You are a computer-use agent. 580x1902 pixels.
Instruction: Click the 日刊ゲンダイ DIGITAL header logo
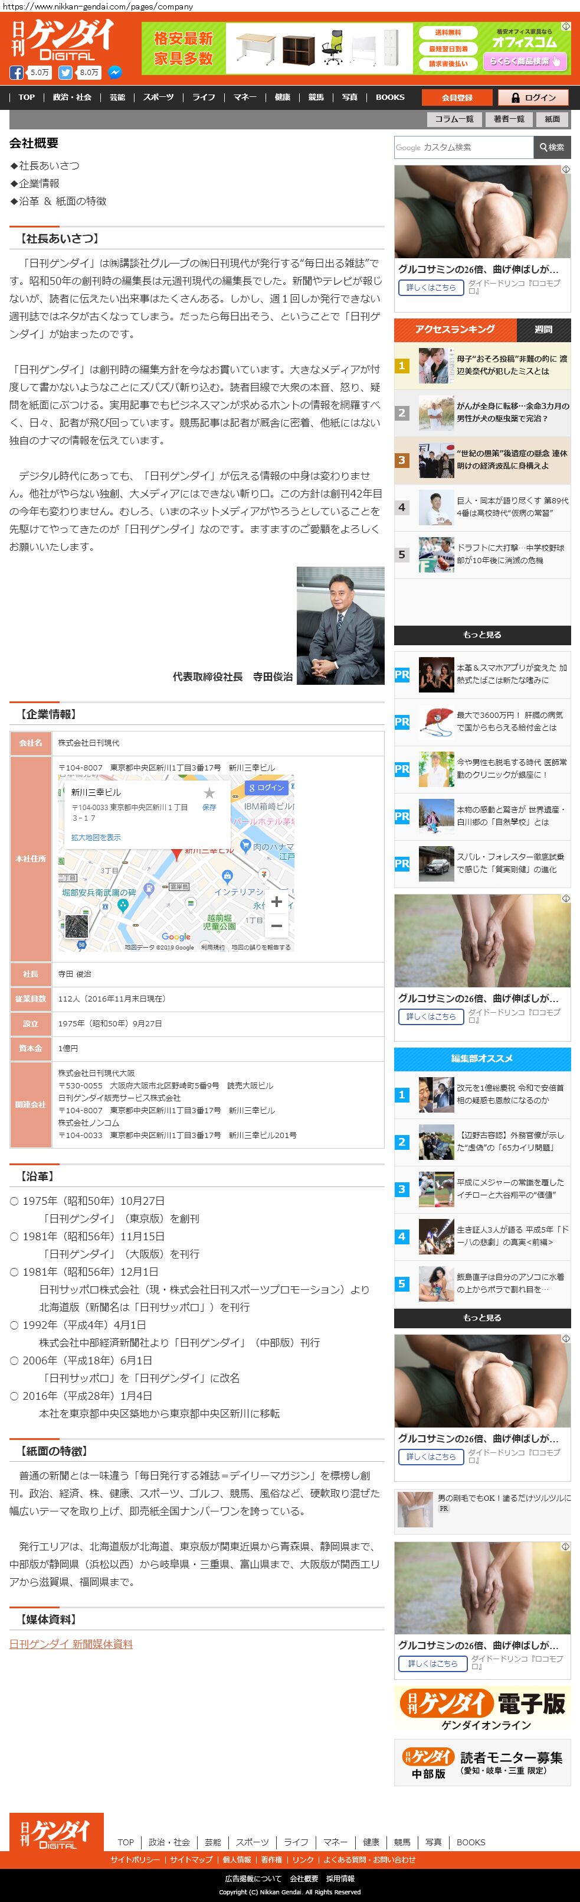coord(63,40)
